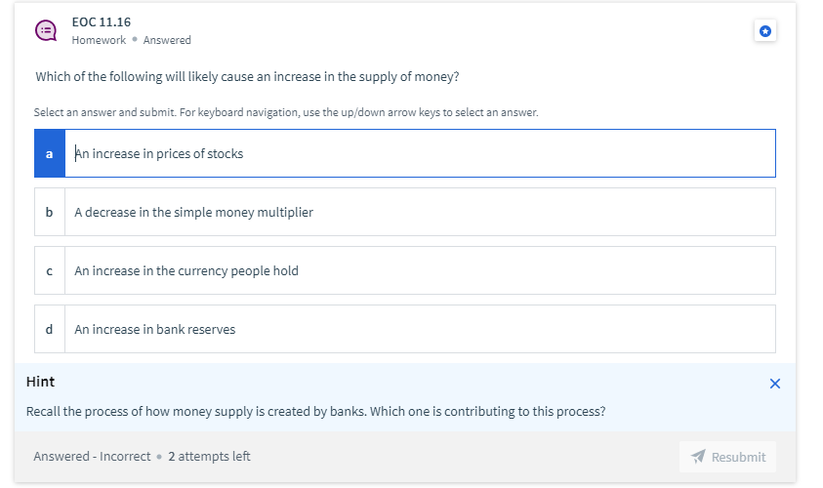
Task: Select "A decrease in the simple money multiplier"
Action: 194,212
